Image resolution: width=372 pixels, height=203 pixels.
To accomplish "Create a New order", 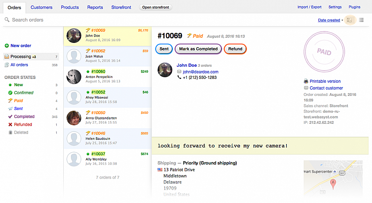I will click(21, 46).
